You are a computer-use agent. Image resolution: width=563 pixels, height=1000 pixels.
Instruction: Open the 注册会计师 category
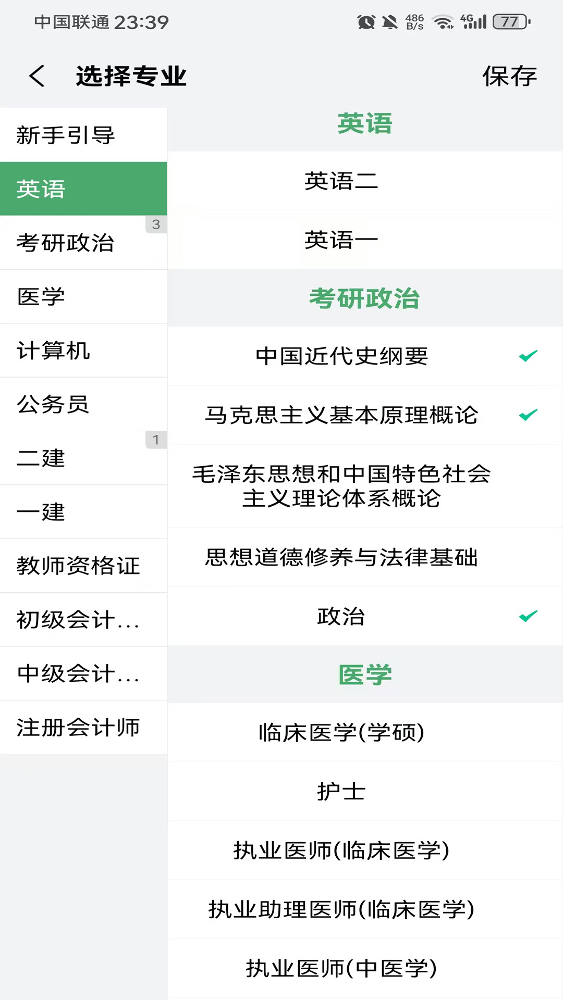[77, 728]
